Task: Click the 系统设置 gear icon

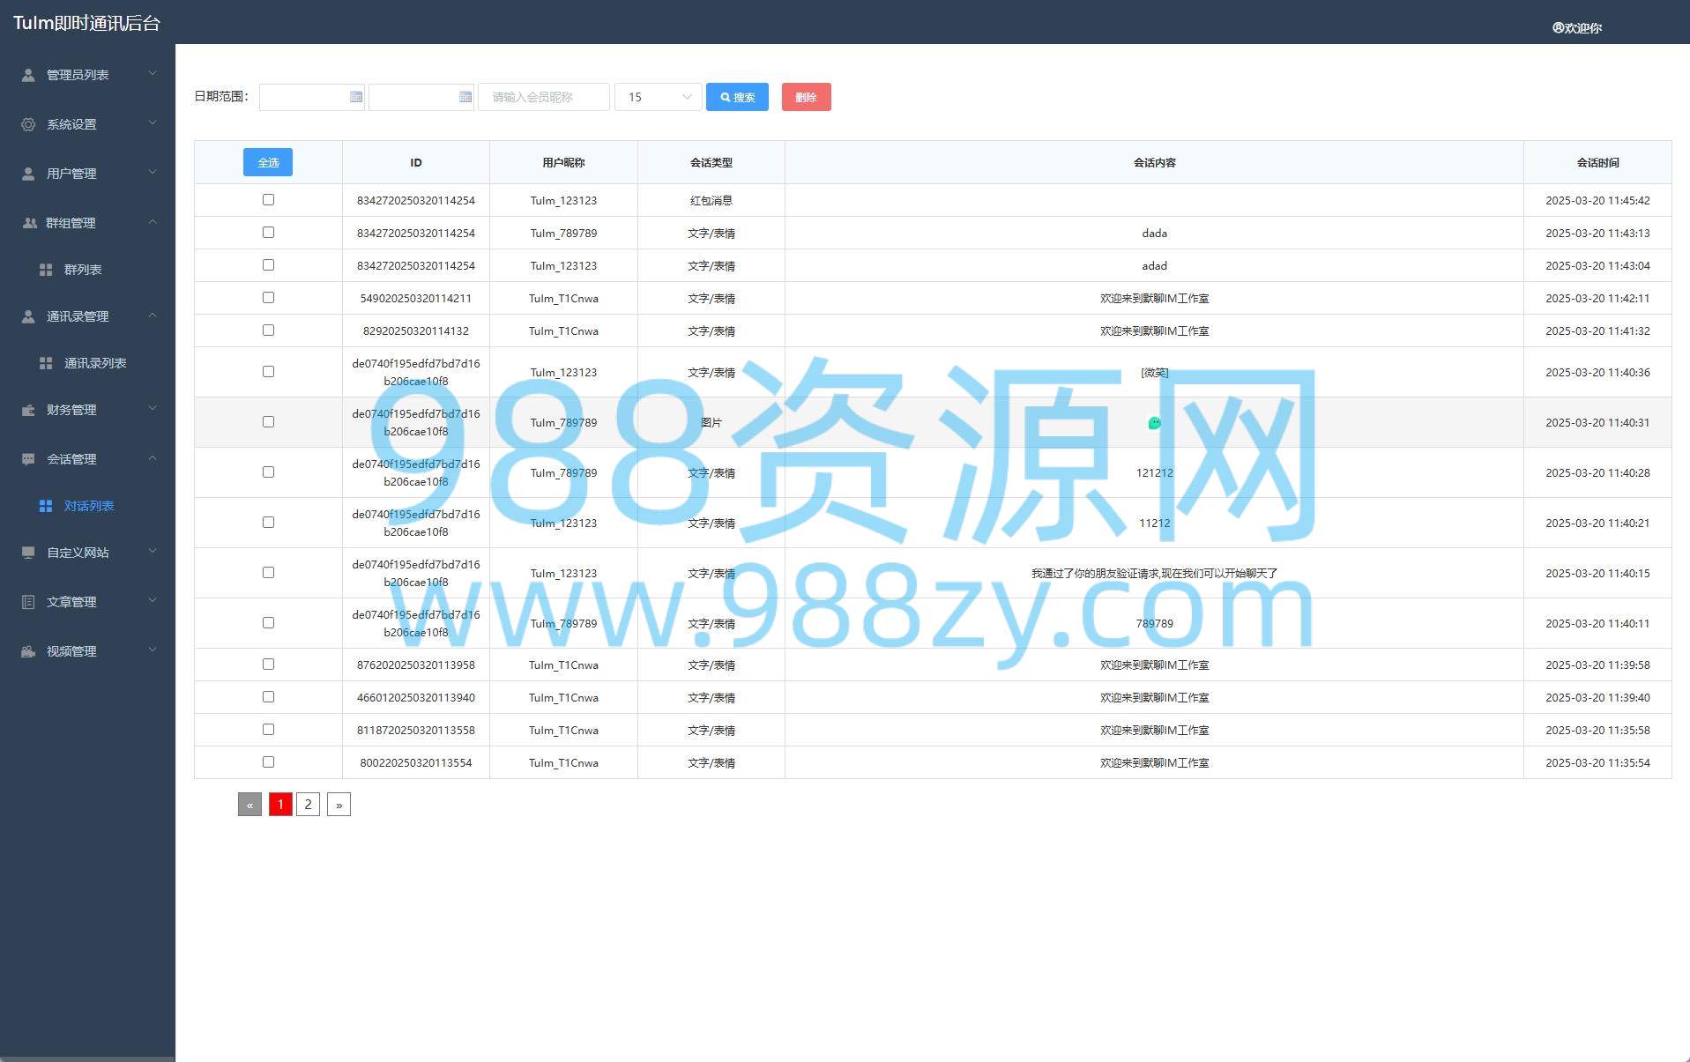Action: tap(28, 124)
